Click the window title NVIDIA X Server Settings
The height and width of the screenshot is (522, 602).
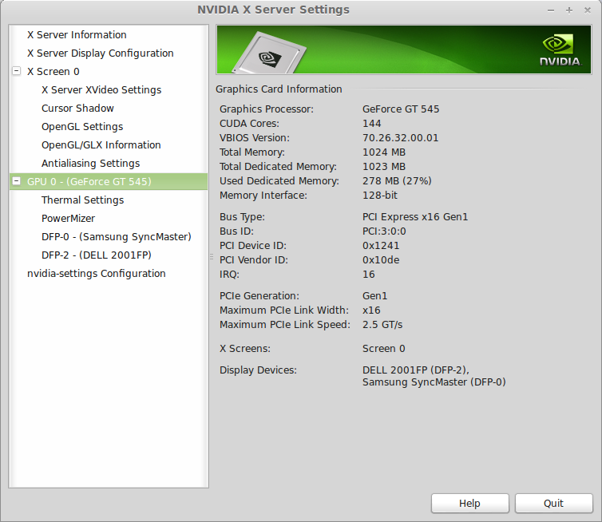point(273,10)
